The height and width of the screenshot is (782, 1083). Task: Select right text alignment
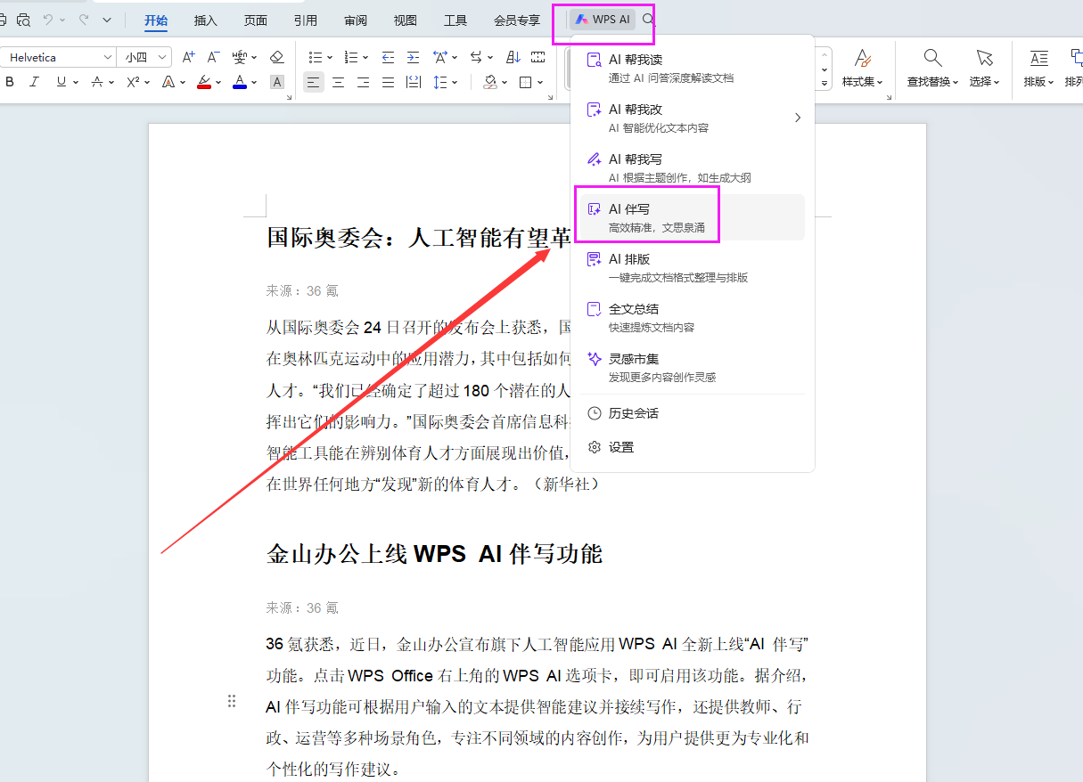tap(363, 82)
